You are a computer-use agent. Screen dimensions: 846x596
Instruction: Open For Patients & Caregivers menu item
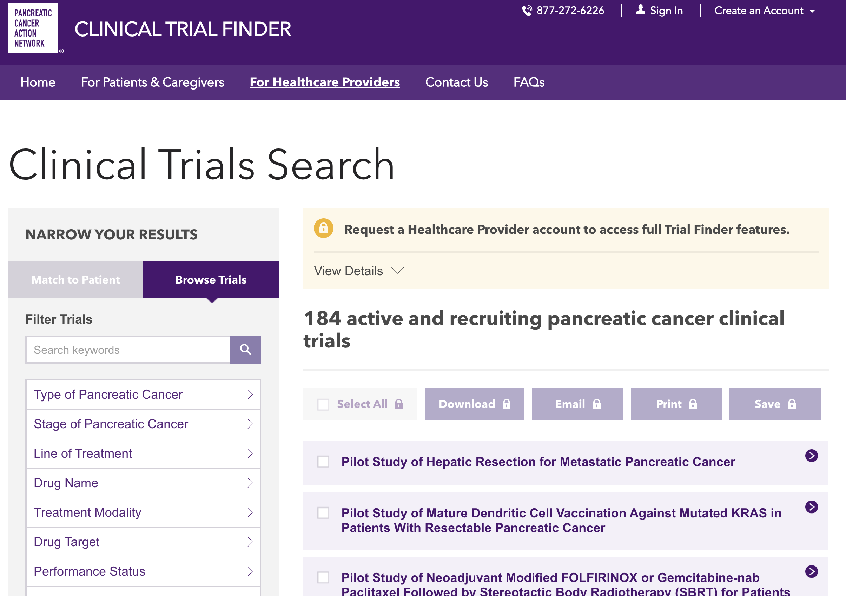click(152, 82)
